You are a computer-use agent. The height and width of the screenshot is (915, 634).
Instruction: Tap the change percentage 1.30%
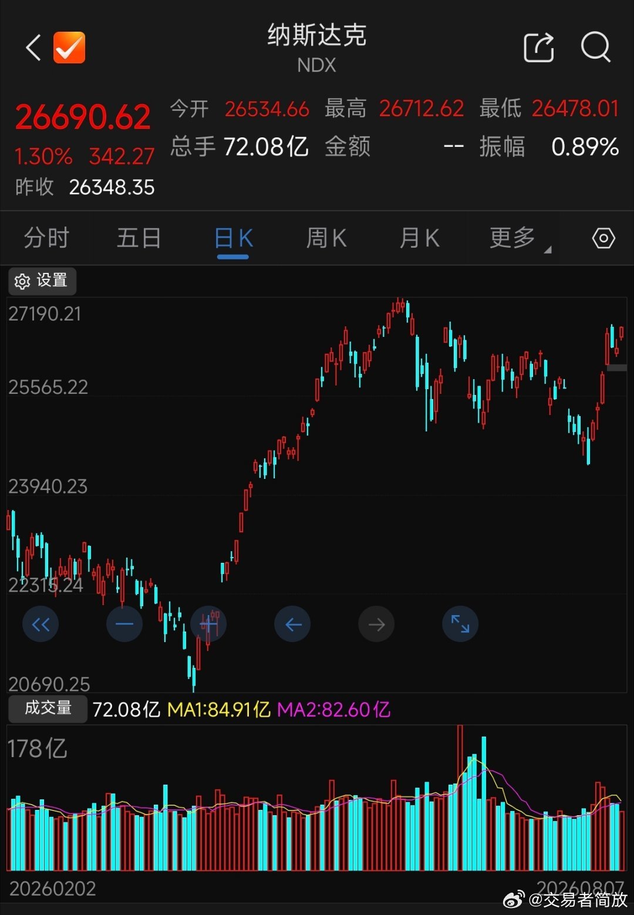[x=43, y=157]
